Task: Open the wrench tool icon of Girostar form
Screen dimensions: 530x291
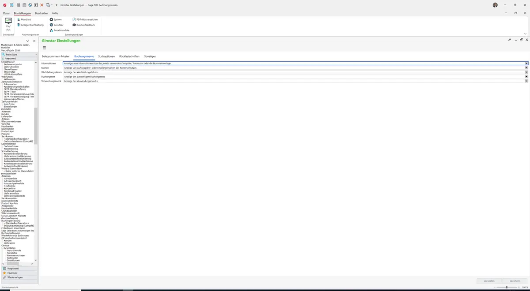Action: pyautogui.click(x=510, y=40)
